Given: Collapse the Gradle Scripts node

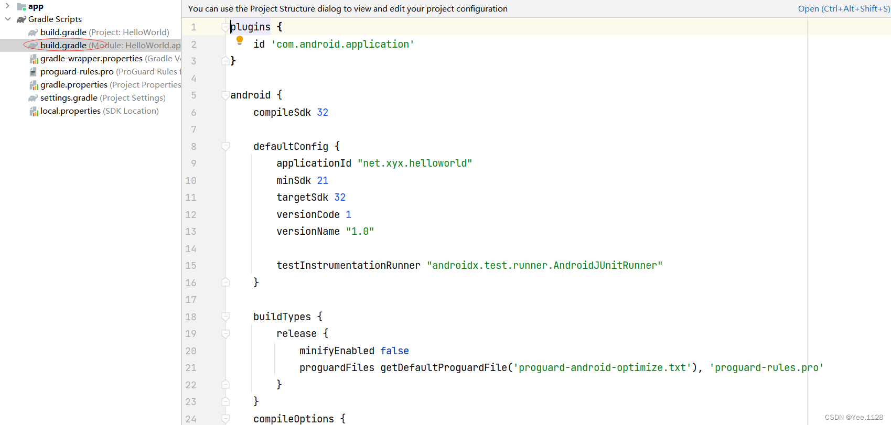Looking at the screenshot, I should coord(7,19).
